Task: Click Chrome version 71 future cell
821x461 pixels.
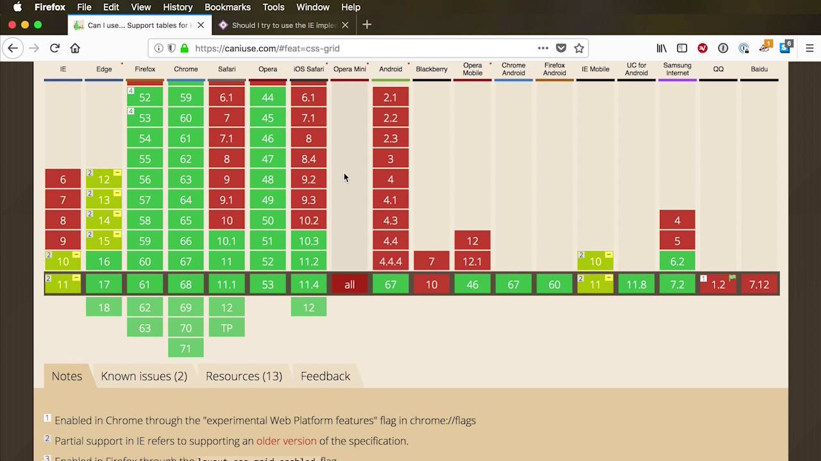Action: click(x=186, y=348)
